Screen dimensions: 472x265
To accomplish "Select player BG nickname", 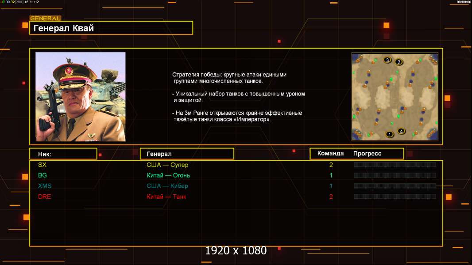I will coord(43,175).
